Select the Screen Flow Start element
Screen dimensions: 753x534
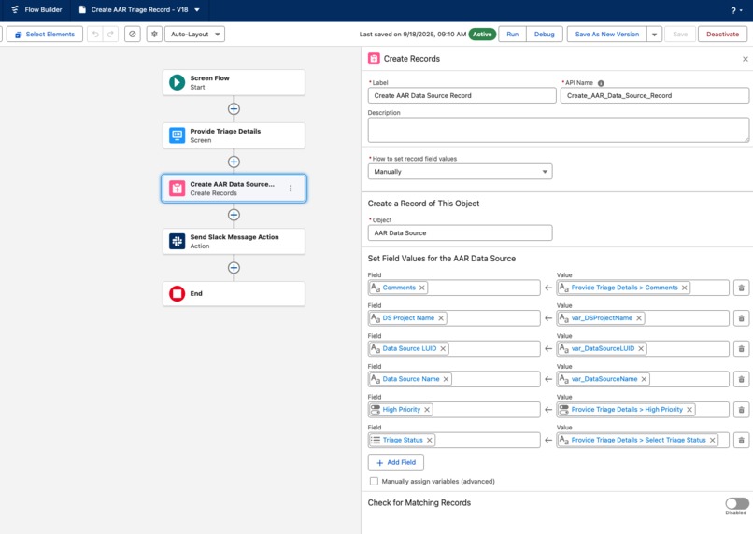pyautogui.click(x=234, y=82)
